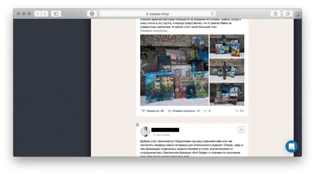This screenshot has height=175, width=315.
Task: Show all tabs overview
Action: point(288,14)
